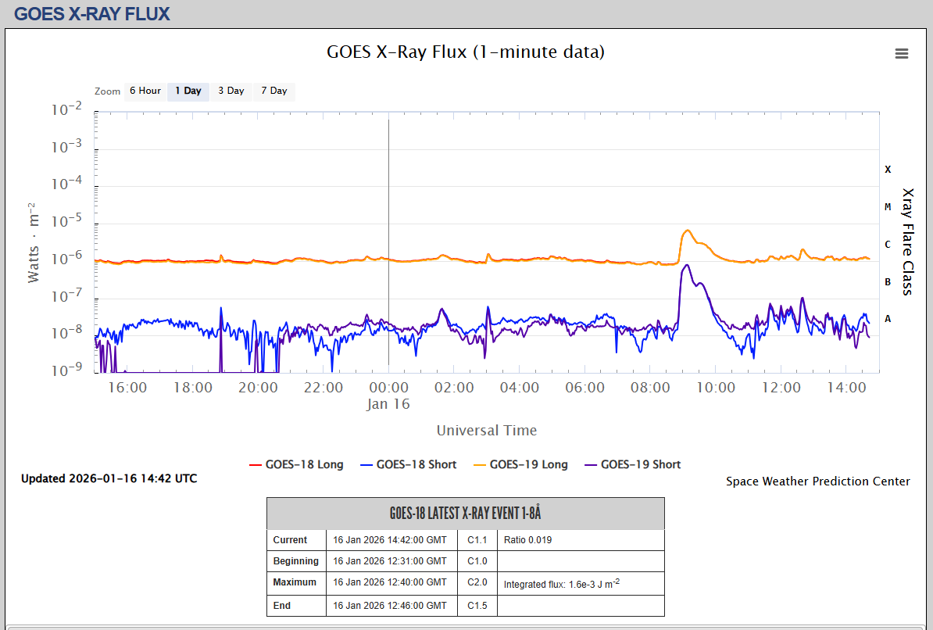Click the Jan 16 midnight vertical line
The width and height of the screenshot is (933, 630).
388,234
